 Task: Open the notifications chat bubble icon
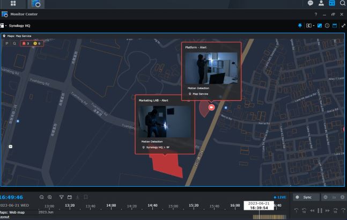click(x=311, y=3)
